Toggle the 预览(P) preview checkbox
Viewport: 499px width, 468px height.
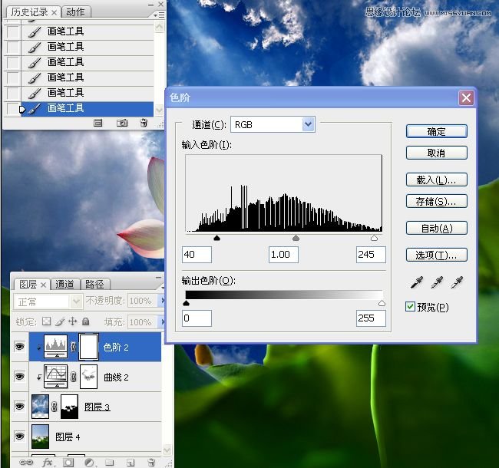tap(410, 307)
